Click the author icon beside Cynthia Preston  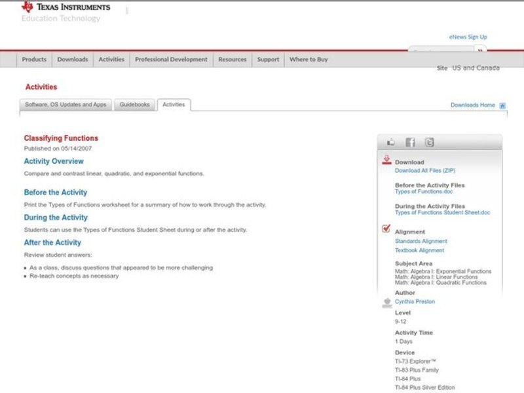[x=386, y=302]
